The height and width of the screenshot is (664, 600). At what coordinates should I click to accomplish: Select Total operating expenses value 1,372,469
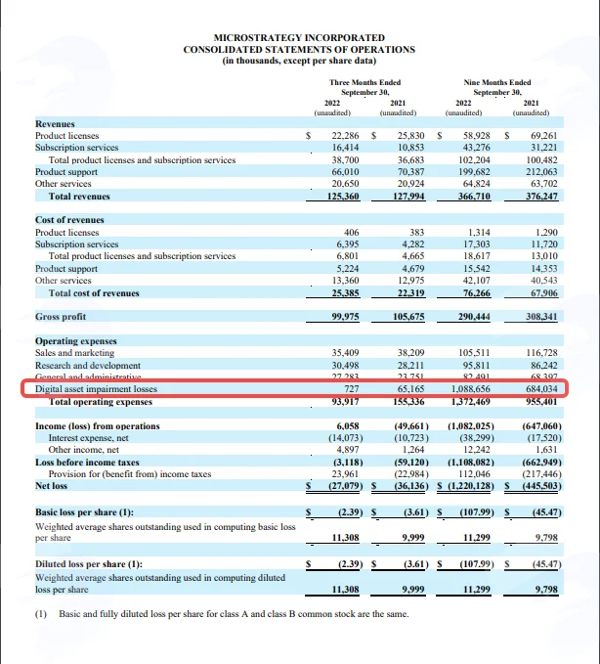coord(471,402)
